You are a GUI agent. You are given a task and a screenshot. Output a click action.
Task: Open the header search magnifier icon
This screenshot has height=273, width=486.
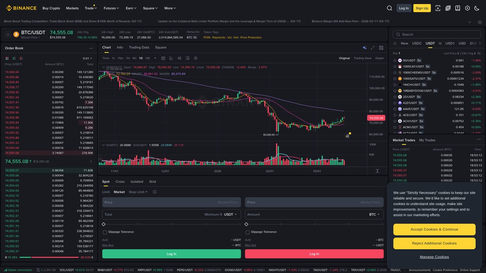pyautogui.click(x=389, y=8)
